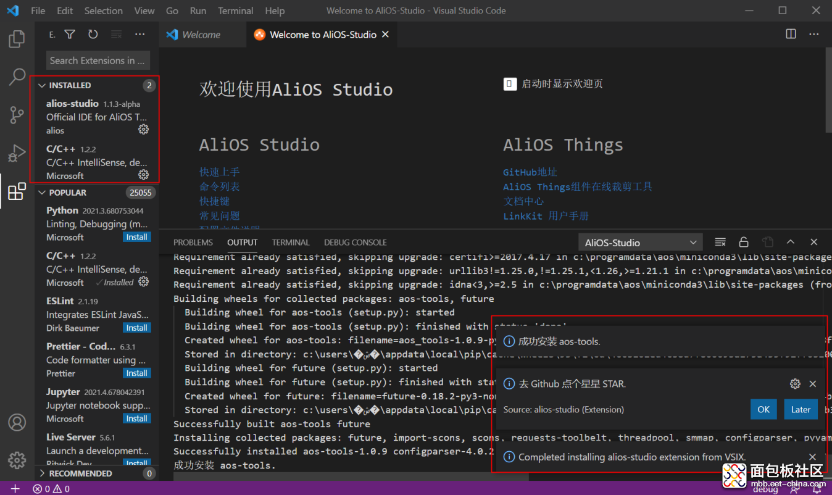
Task: Open the Help menu
Action: [275, 10]
